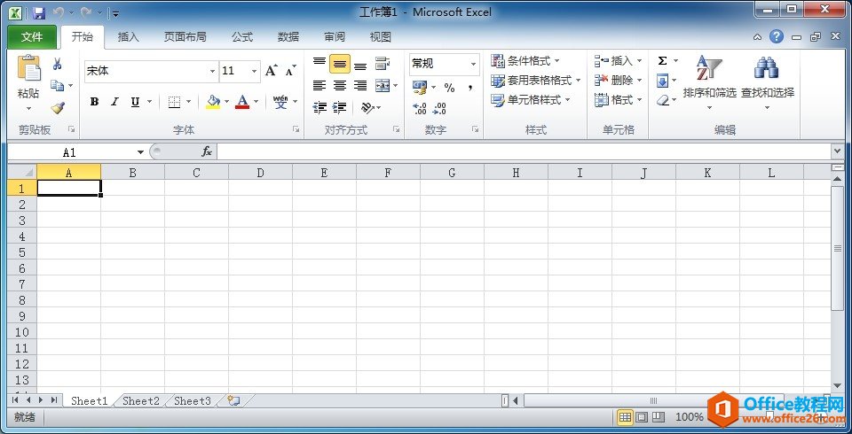
Task: Click the Copy icon
Action: point(57,85)
